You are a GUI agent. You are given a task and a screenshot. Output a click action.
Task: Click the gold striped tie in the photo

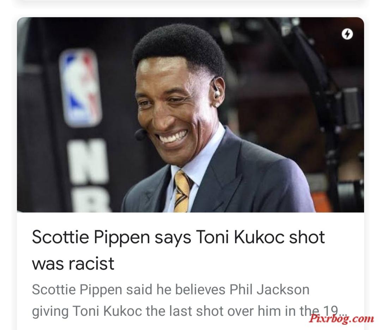click(x=182, y=191)
